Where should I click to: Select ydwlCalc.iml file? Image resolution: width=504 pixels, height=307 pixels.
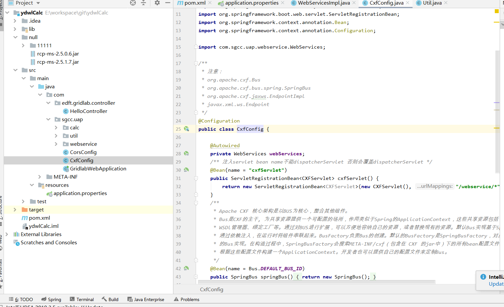[x=44, y=226]
